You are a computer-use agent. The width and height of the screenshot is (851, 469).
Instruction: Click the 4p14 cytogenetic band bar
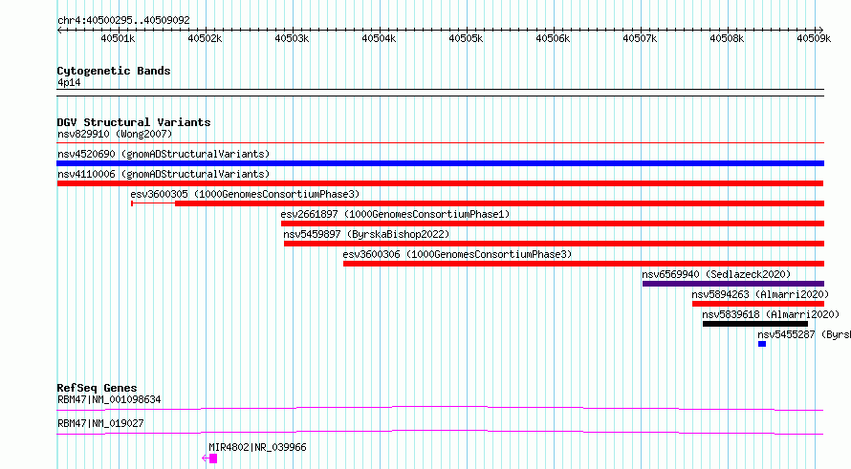coord(440,93)
